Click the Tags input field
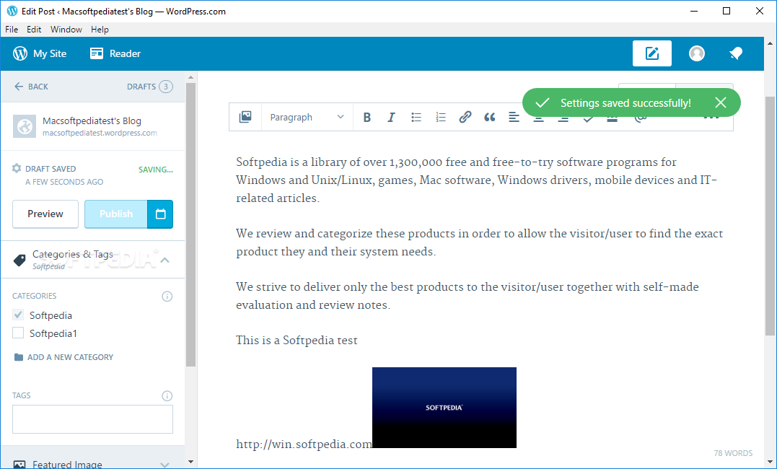This screenshot has width=777, height=469. pyautogui.click(x=92, y=419)
